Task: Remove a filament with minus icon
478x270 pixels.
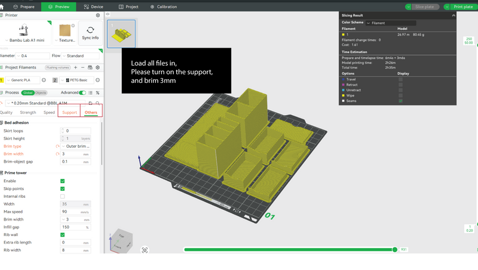Action: coord(82,67)
